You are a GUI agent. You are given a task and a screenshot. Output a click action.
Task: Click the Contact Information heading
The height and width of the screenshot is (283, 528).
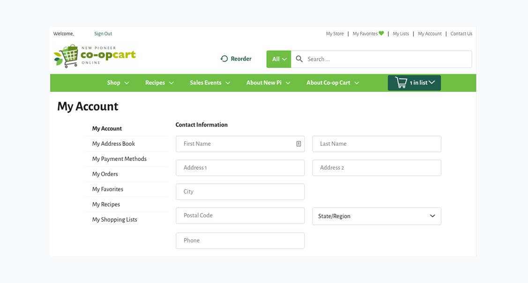(201, 125)
